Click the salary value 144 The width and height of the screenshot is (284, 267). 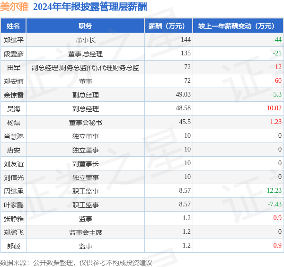[x=186, y=39]
